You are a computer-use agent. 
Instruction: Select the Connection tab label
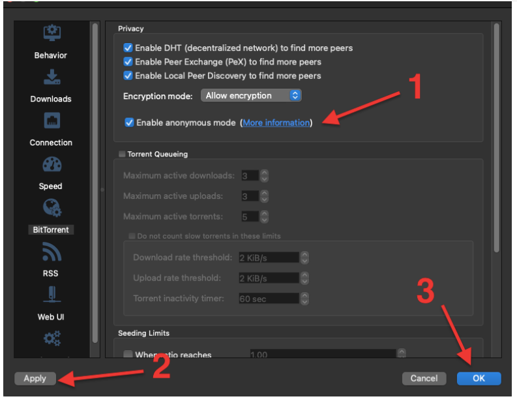(x=51, y=142)
